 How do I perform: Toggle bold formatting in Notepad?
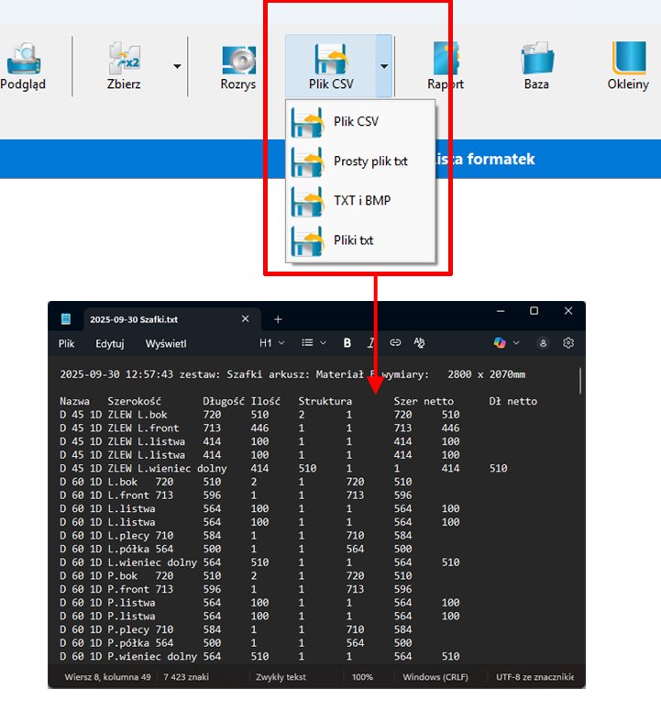[x=347, y=343]
